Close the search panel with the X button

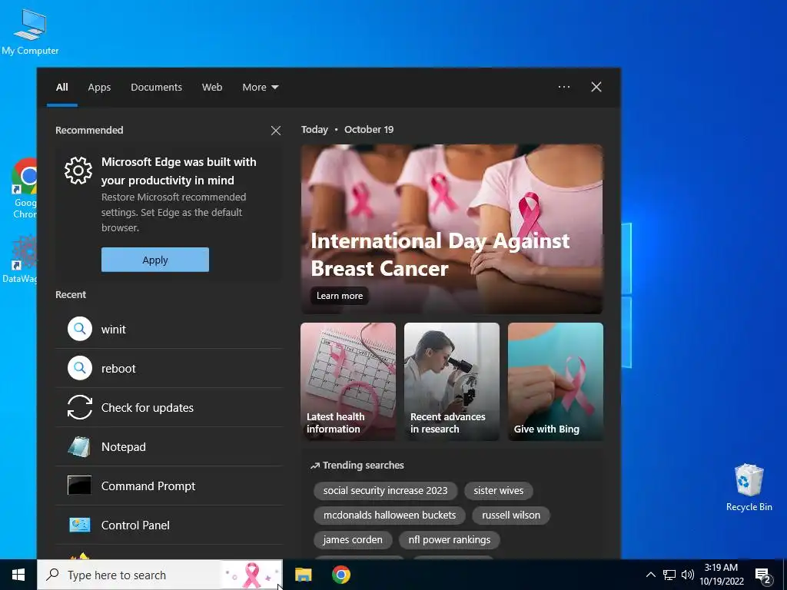[x=596, y=87]
